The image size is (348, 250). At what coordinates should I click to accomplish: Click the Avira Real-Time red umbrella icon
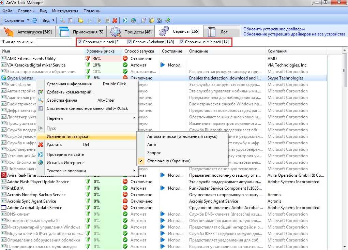3,175
